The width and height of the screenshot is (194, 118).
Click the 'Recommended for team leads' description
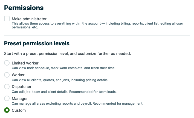pos(93,92)
